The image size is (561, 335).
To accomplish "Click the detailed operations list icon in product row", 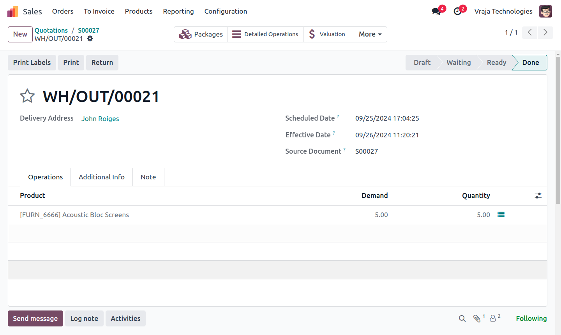I will pos(501,214).
